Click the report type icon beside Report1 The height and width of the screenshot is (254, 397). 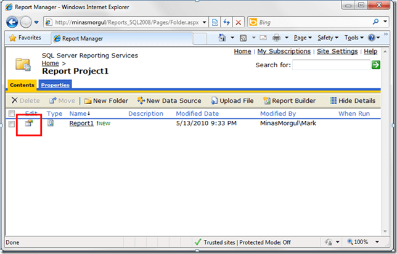(x=51, y=124)
